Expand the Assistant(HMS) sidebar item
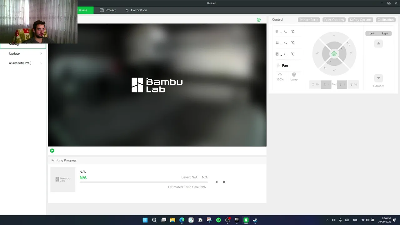Viewport: 400px width, 225px height. click(23, 63)
